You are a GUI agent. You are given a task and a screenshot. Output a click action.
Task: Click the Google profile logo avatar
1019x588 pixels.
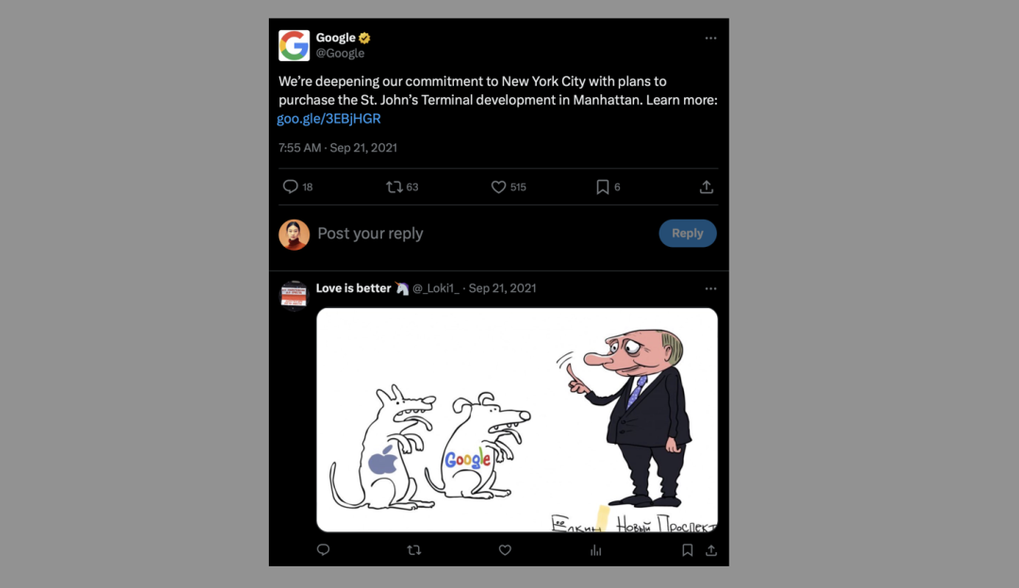pyautogui.click(x=294, y=45)
